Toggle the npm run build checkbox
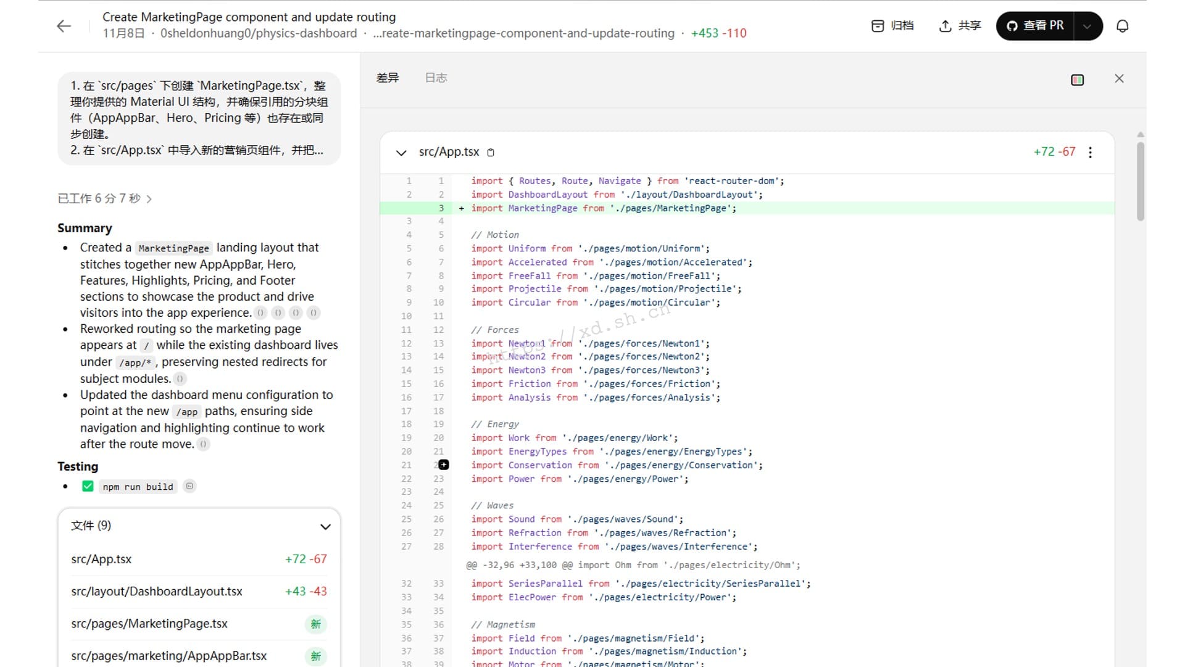This screenshot has width=1185, height=667. 88,486
